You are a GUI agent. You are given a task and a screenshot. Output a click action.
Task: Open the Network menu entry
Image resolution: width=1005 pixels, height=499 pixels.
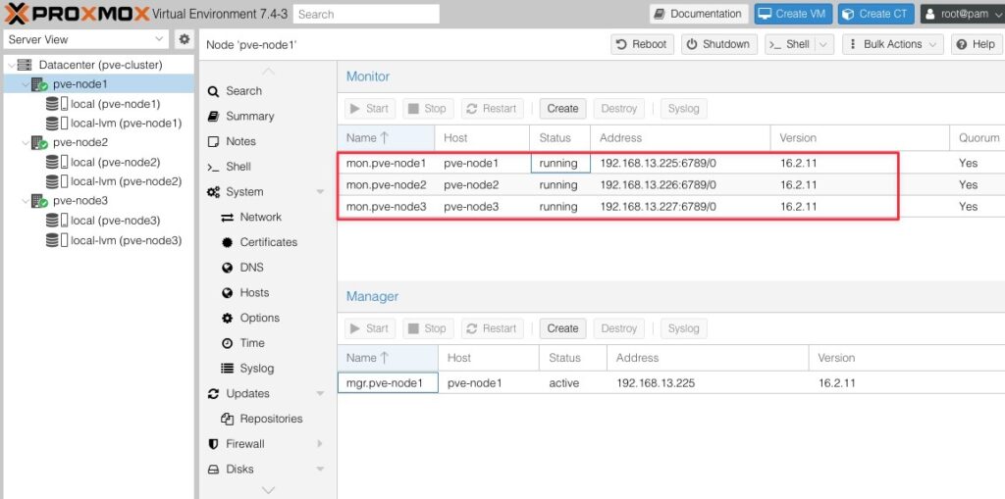pos(261,218)
